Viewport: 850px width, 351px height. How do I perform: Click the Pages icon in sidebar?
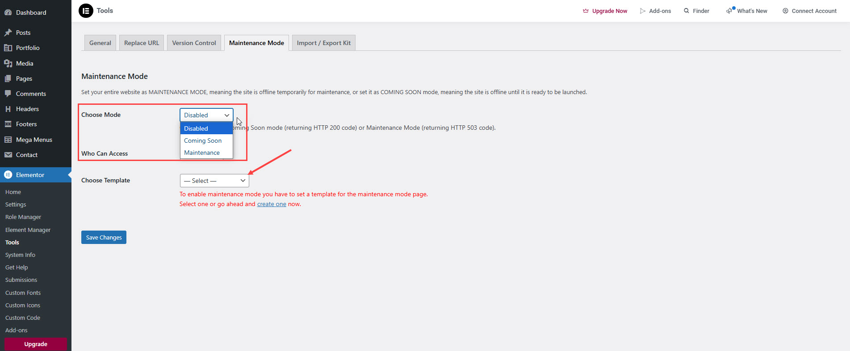(8, 78)
